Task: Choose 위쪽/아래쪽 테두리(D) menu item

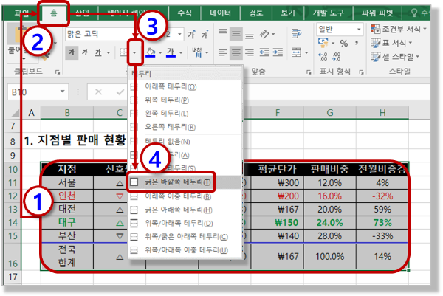Action: [x=185, y=223]
